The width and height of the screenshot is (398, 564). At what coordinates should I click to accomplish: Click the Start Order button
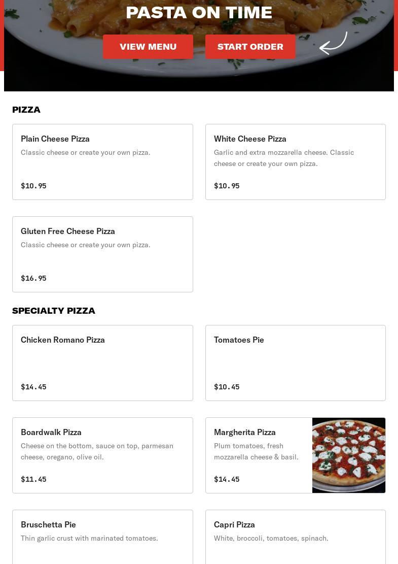250,47
